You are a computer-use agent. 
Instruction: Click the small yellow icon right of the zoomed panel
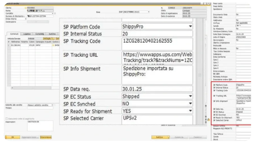coord(209,119)
